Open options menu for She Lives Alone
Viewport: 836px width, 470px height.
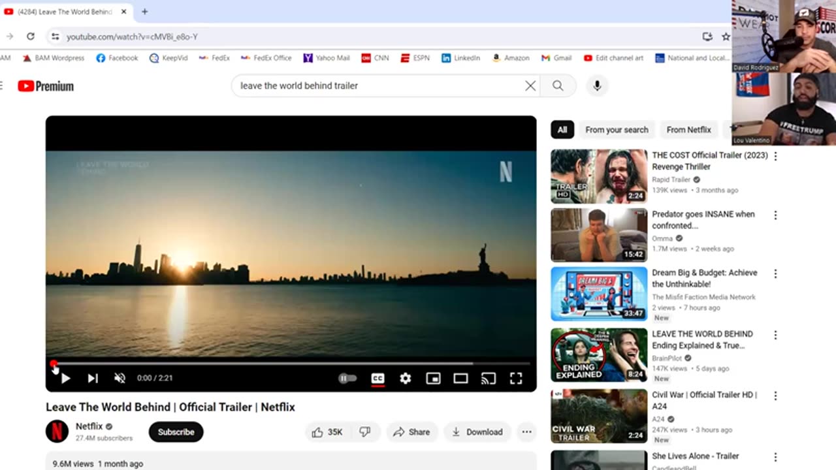click(775, 457)
